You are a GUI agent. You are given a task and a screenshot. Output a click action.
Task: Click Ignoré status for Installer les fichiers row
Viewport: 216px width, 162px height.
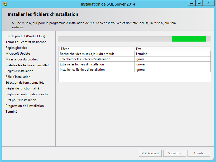click(x=172, y=70)
